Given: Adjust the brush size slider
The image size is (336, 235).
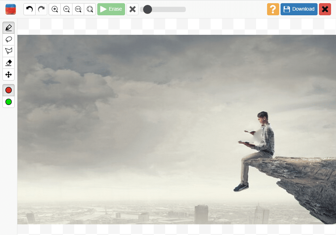Looking at the screenshot, I should (147, 9).
